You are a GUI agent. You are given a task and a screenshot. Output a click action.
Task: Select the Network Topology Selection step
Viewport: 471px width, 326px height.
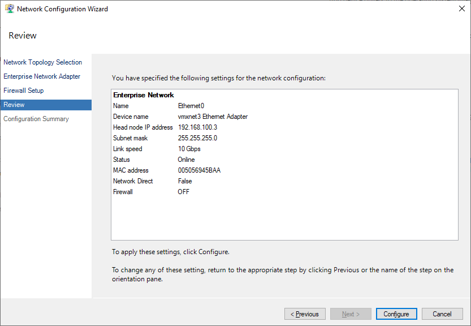pos(42,62)
